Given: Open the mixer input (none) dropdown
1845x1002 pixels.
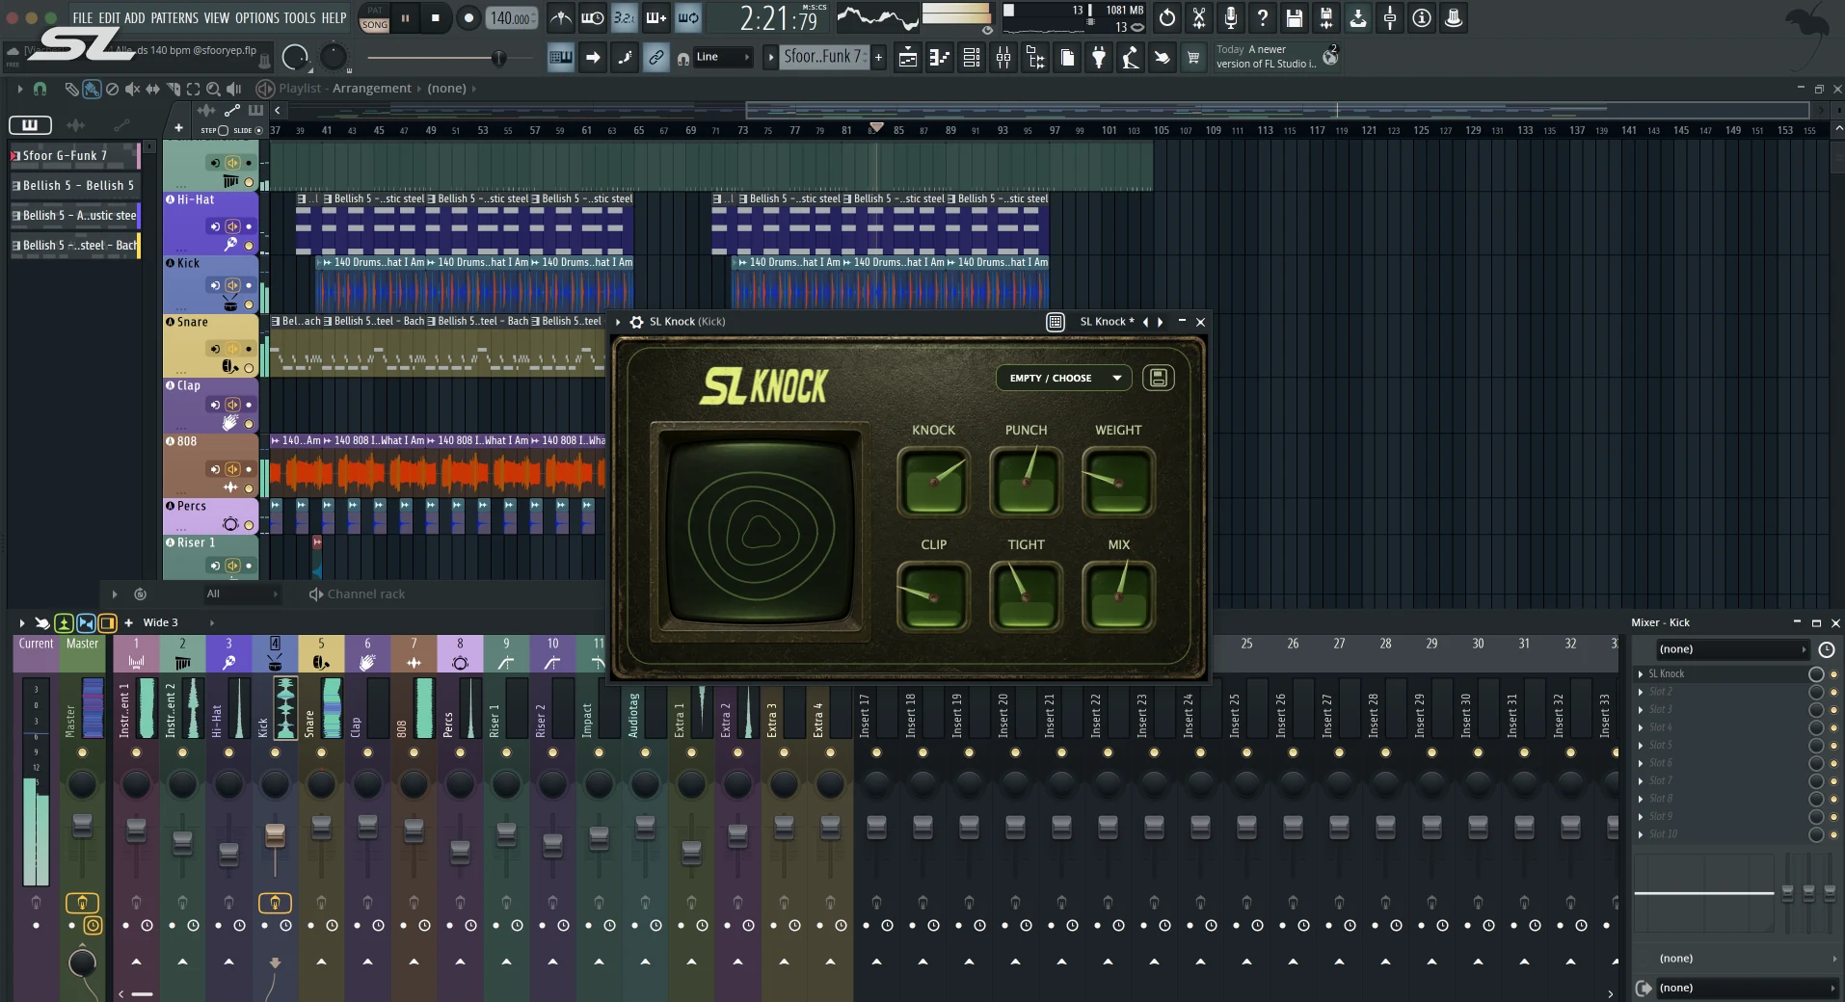Looking at the screenshot, I should (1731, 649).
